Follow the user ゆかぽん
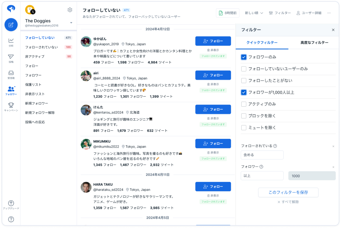Image resolution: width=341 pixels, height=228 pixels. (213, 41)
